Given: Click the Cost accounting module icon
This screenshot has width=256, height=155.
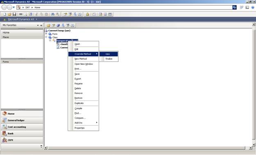Looking at the screenshot, I should click(5, 127).
